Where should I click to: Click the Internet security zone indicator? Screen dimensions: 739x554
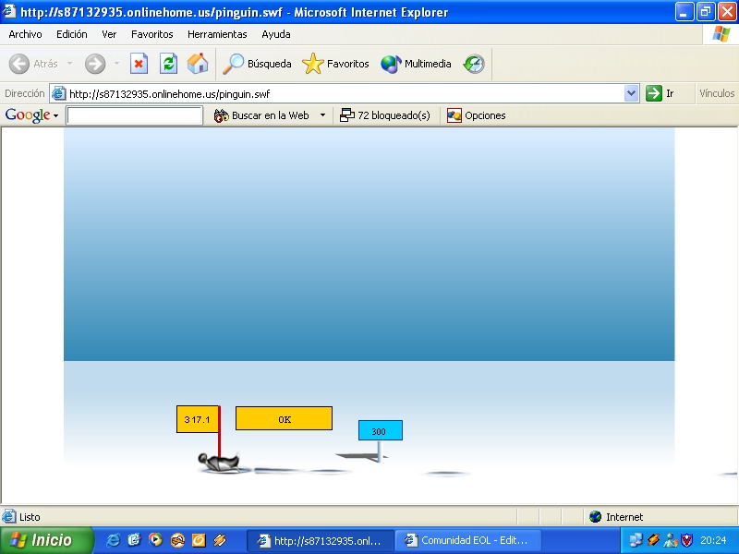point(616,517)
